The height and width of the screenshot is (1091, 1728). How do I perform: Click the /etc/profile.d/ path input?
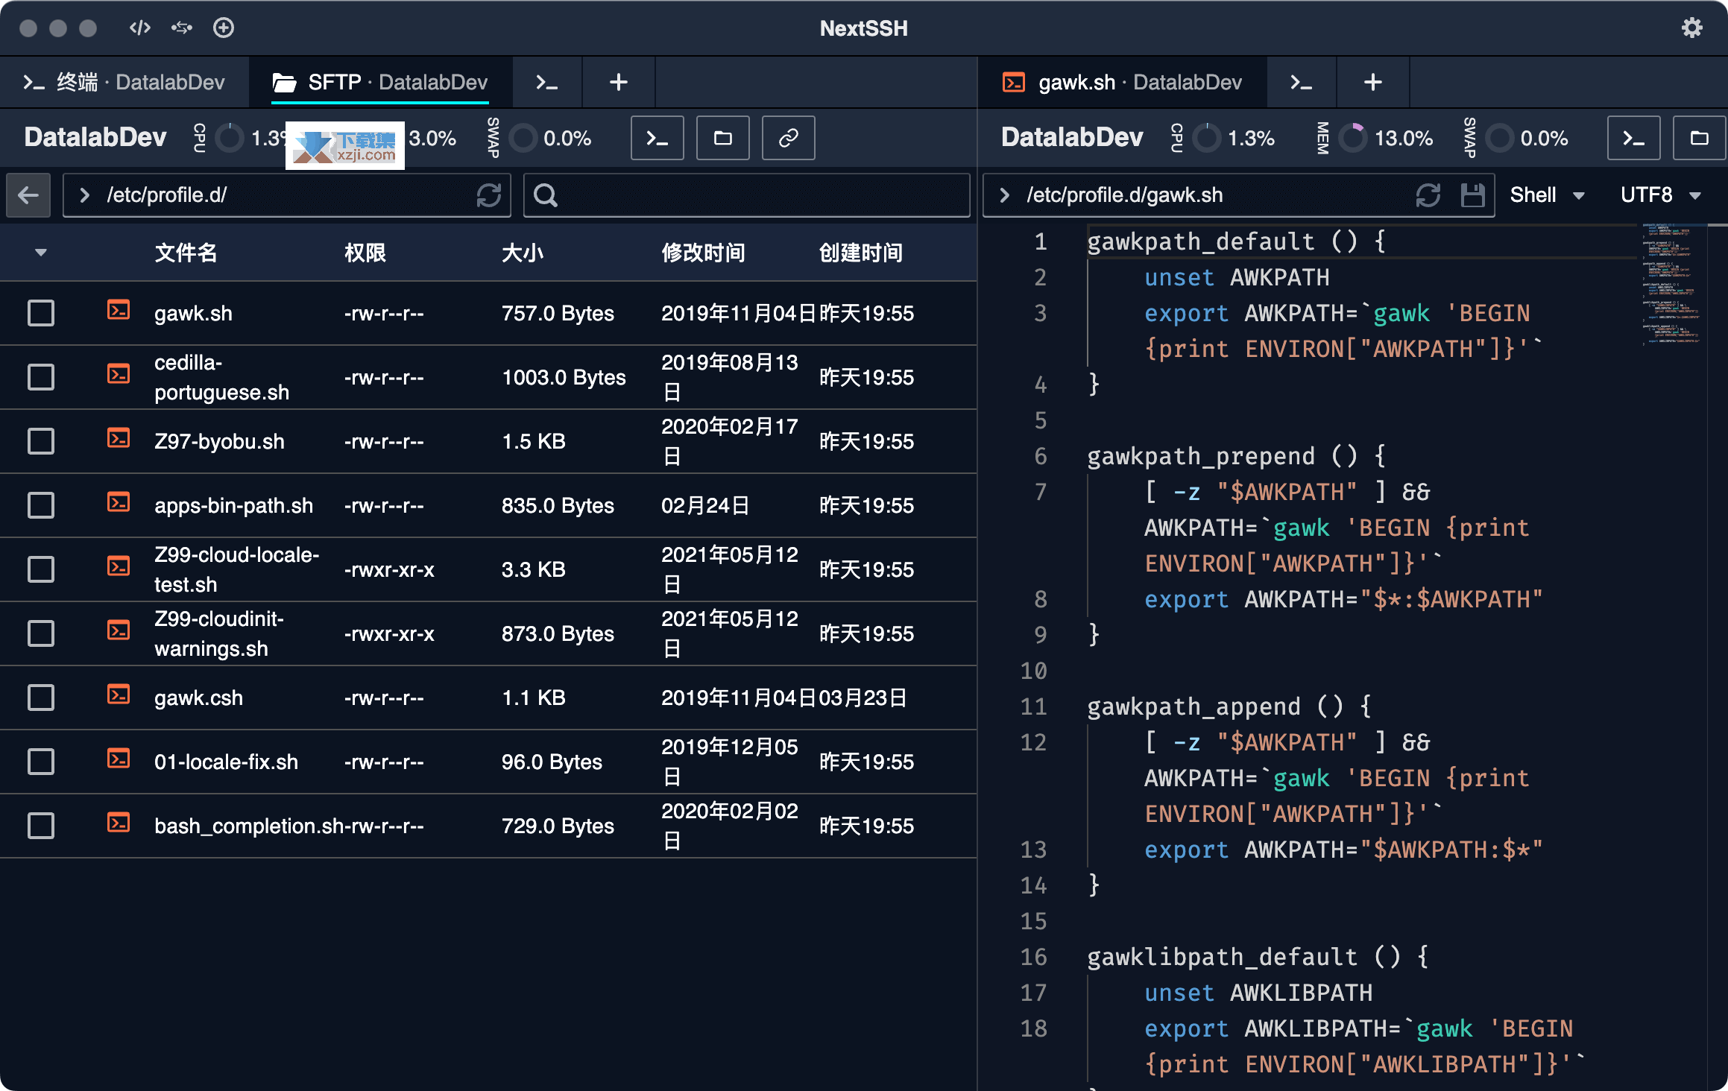[x=287, y=195]
